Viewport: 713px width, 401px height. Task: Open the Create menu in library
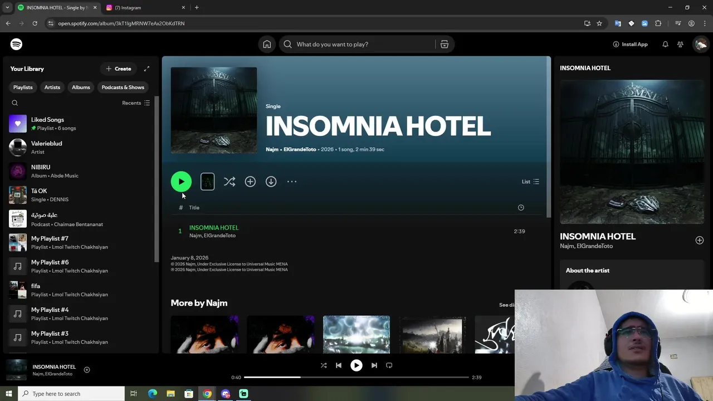coord(119,69)
